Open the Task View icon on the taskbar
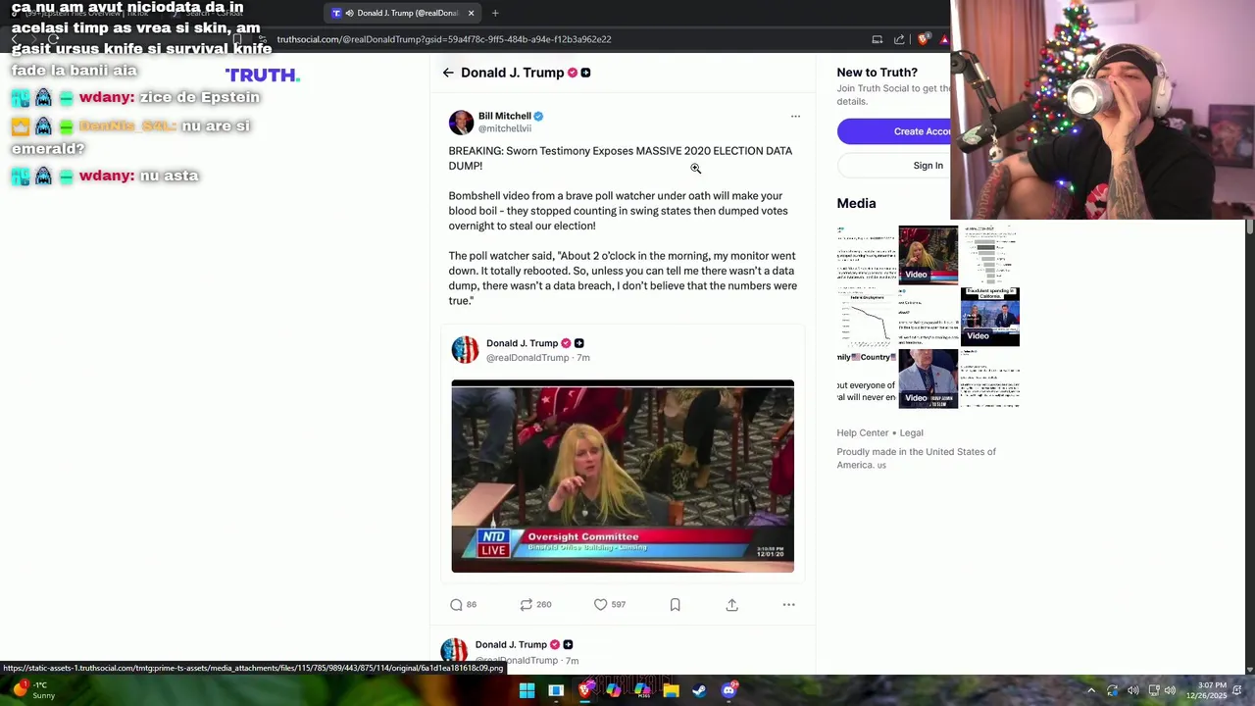The height and width of the screenshot is (706, 1255). [x=556, y=690]
